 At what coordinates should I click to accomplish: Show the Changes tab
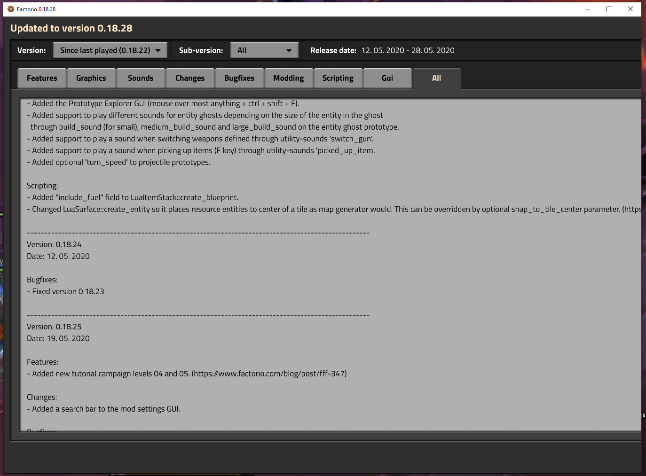(x=190, y=78)
